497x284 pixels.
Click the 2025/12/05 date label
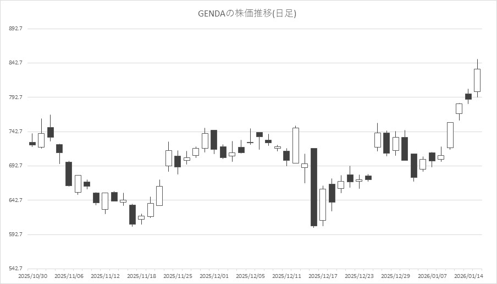tap(250, 276)
